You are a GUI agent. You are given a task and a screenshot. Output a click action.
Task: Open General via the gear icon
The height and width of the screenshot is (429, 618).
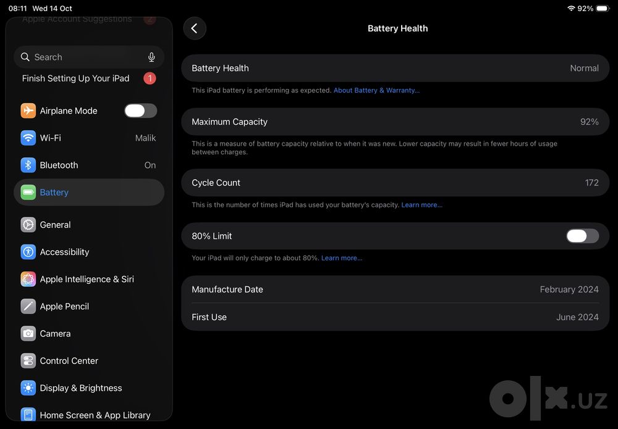pos(28,225)
